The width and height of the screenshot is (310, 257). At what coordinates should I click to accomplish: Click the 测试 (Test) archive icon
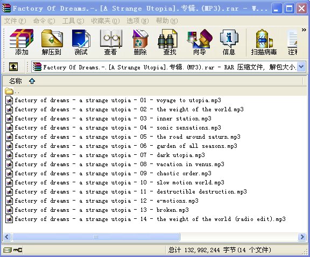pyautogui.click(x=81, y=42)
